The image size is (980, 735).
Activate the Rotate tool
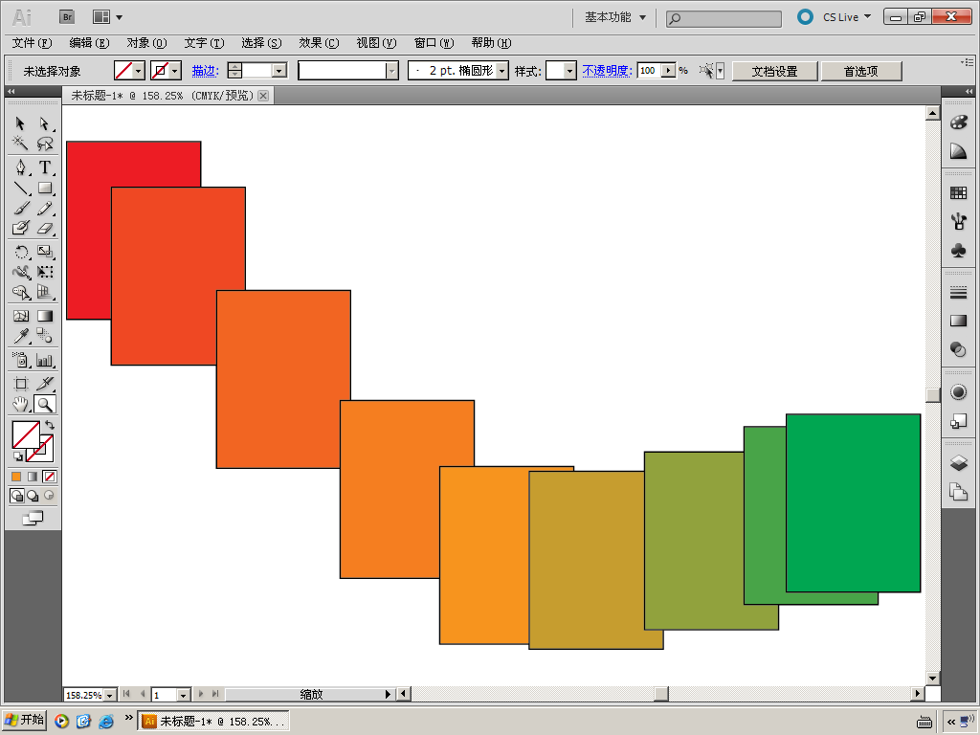click(x=21, y=252)
